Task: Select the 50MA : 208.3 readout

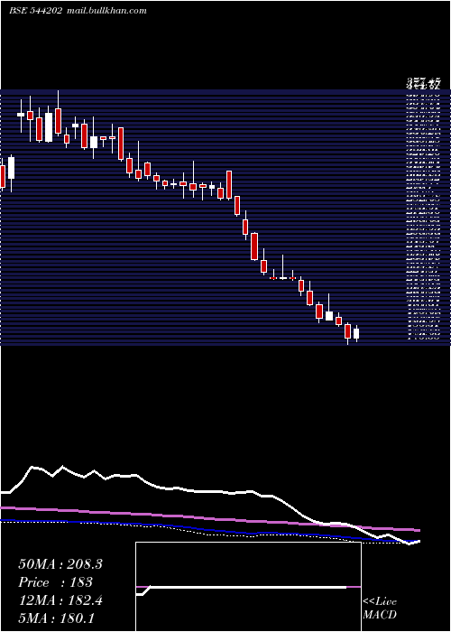Action: 60,564
